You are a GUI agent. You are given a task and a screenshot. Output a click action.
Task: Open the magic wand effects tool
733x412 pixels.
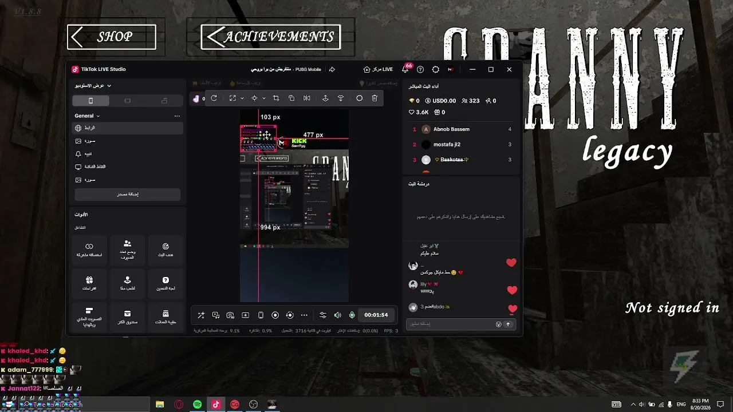tap(201, 315)
